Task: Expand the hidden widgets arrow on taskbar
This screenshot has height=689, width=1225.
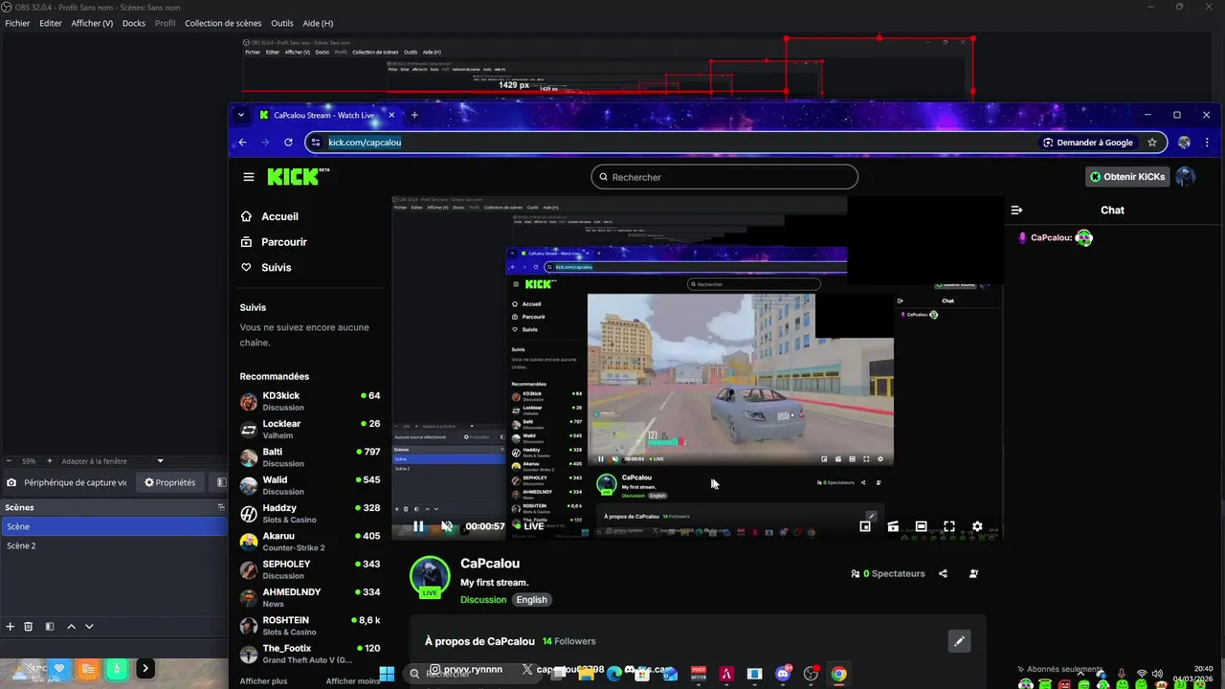Action: click(x=145, y=669)
